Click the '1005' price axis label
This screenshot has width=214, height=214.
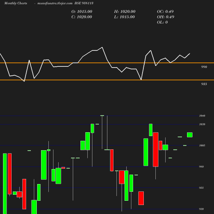(x=202, y=146)
